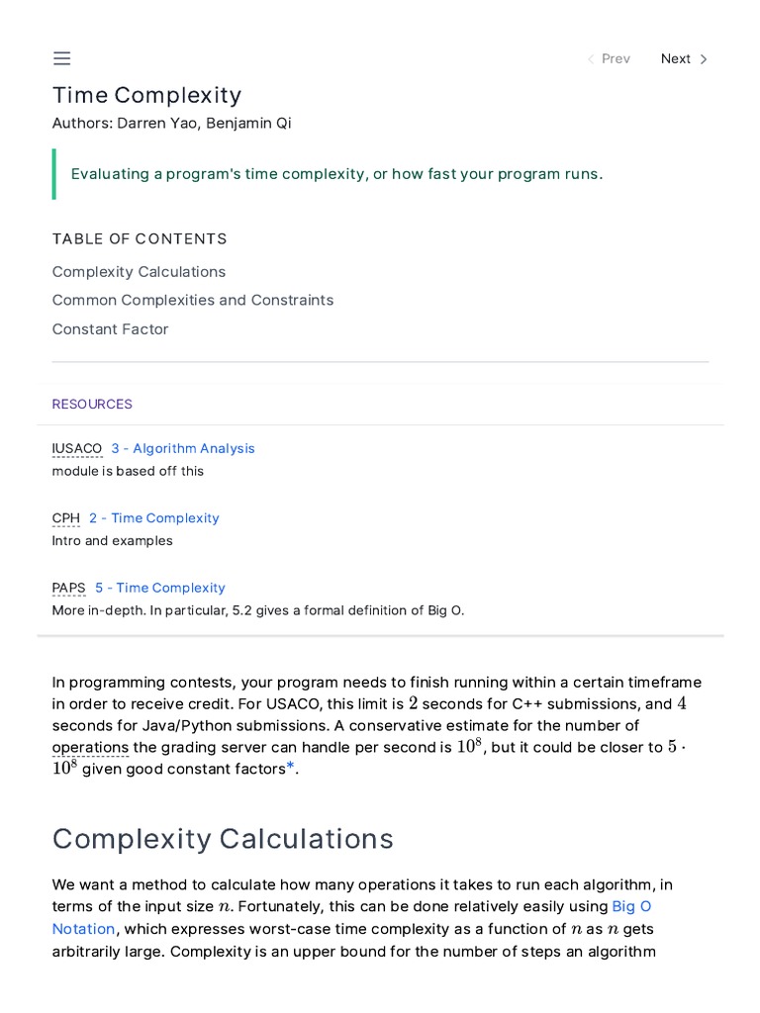The image size is (760, 1013).
Task: Click the Next chevron arrow icon
Action: [x=704, y=59]
